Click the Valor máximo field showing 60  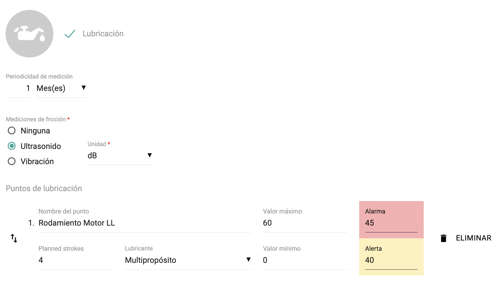pos(305,223)
